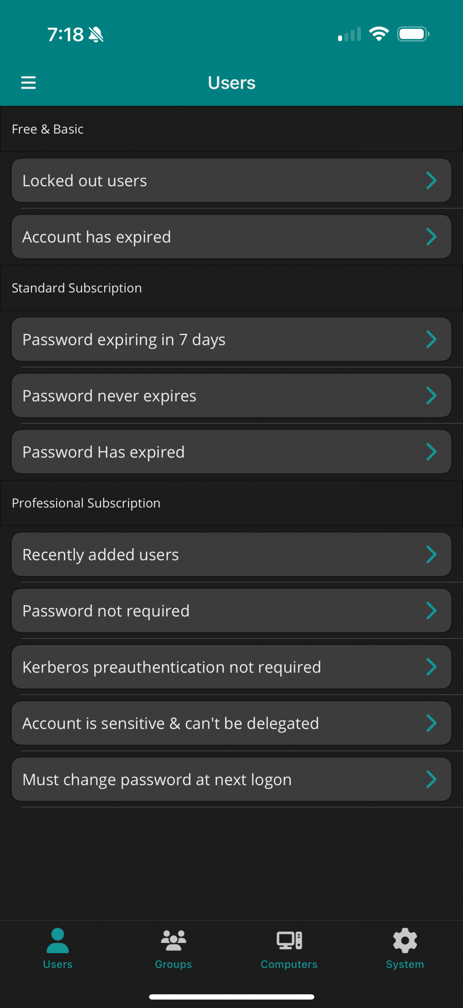Expand Account has expired chevron
Viewport: 463px width, 1008px height.
pyautogui.click(x=431, y=237)
